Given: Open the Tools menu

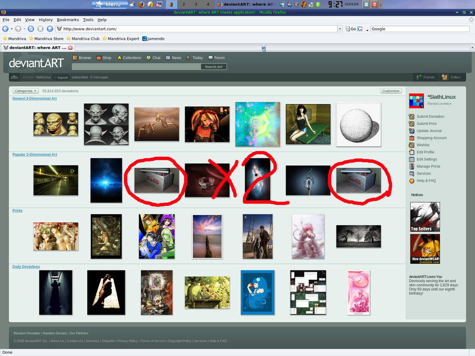Looking at the screenshot, I should coord(88,19).
